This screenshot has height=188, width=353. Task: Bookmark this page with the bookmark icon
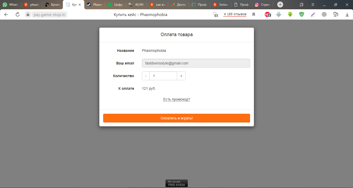click(254, 14)
